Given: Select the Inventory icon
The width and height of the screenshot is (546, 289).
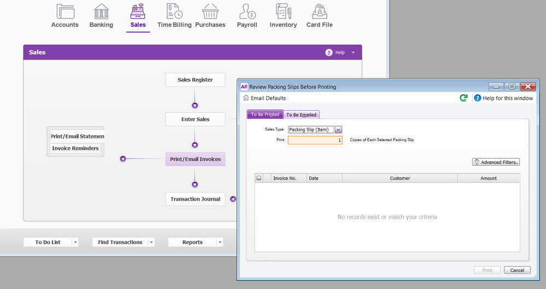Looking at the screenshot, I should pyautogui.click(x=283, y=12).
